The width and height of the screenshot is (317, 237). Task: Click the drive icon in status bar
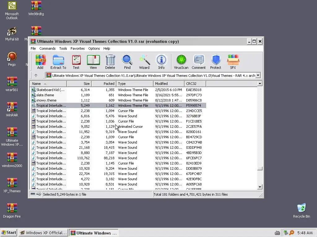(x=33, y=194)
